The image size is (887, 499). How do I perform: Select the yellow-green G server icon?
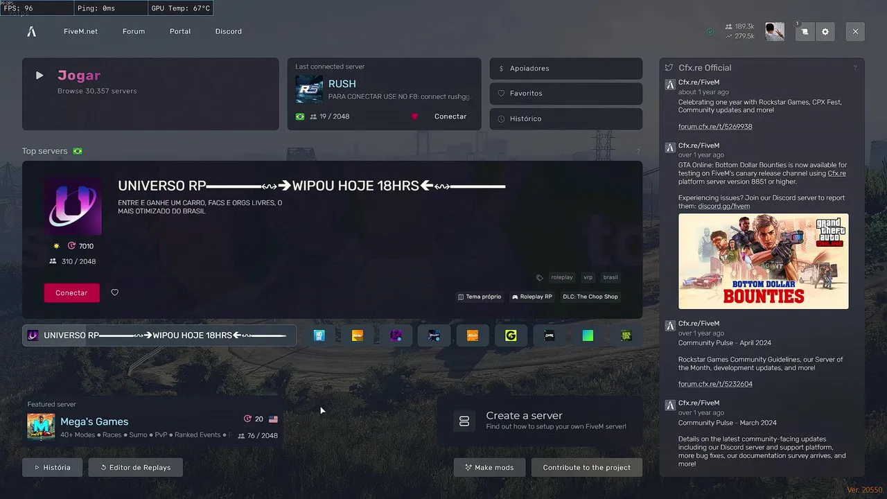(x=511, y=335)
